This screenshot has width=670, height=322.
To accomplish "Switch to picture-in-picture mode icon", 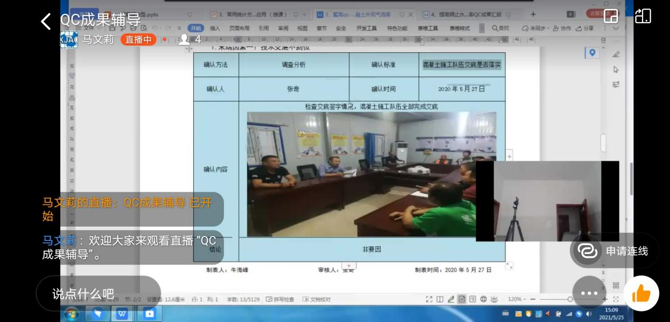I will 610,16.
